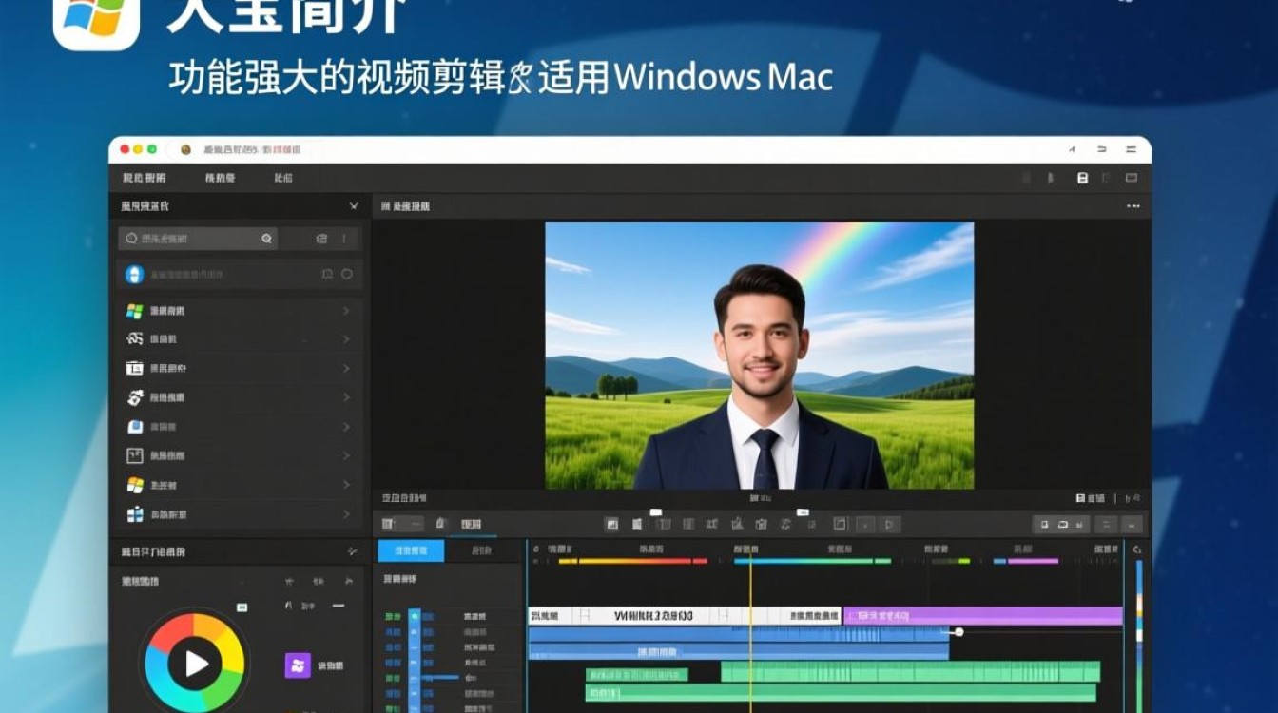Click the video preview of the man in suit
Screen dimensions: 1278x713
tap(759, 356)
